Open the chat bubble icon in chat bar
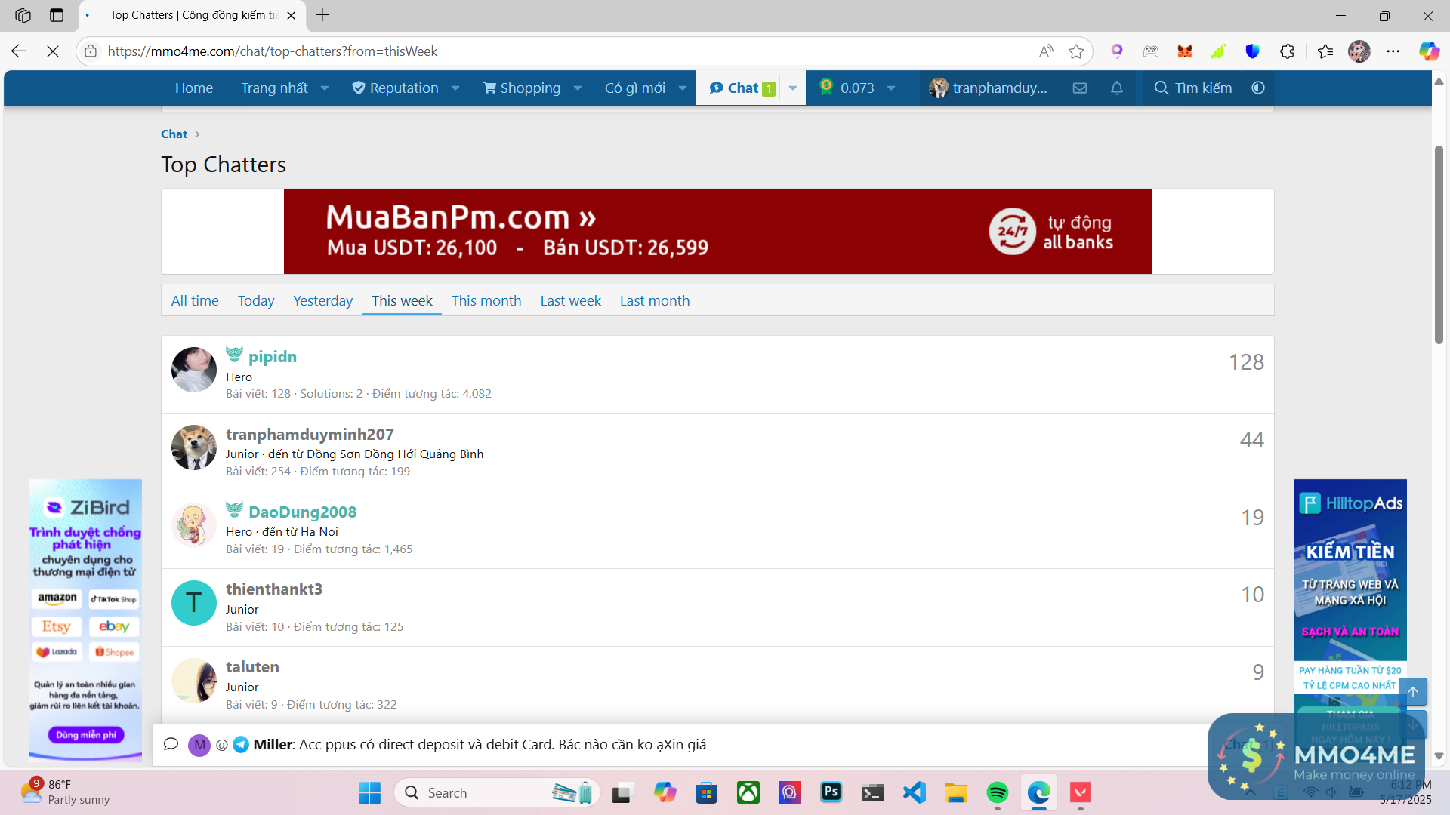1450x815 pixels. click(171, 744)
